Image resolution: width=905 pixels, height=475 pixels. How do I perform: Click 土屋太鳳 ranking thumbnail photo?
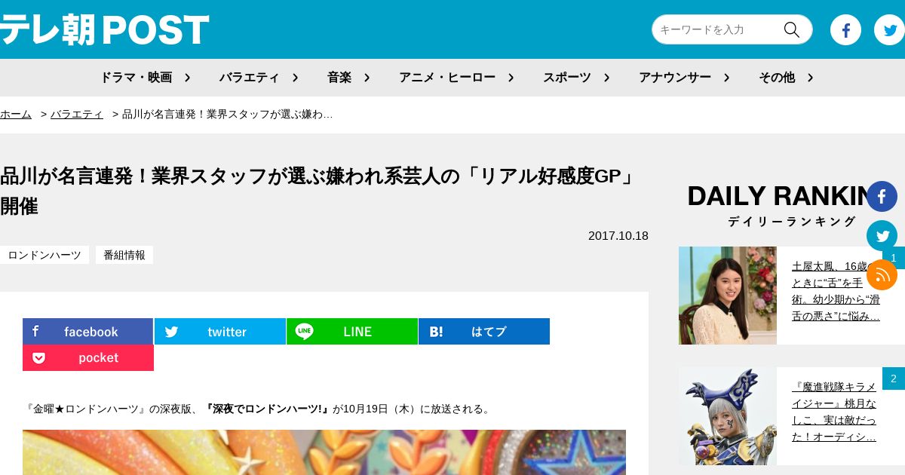(x=728, y=296)
